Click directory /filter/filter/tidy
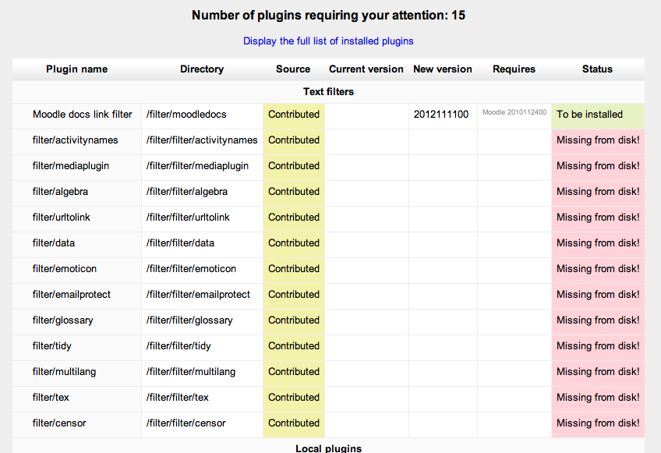Viewport: 661px width, 453px height. coord(179,346)
